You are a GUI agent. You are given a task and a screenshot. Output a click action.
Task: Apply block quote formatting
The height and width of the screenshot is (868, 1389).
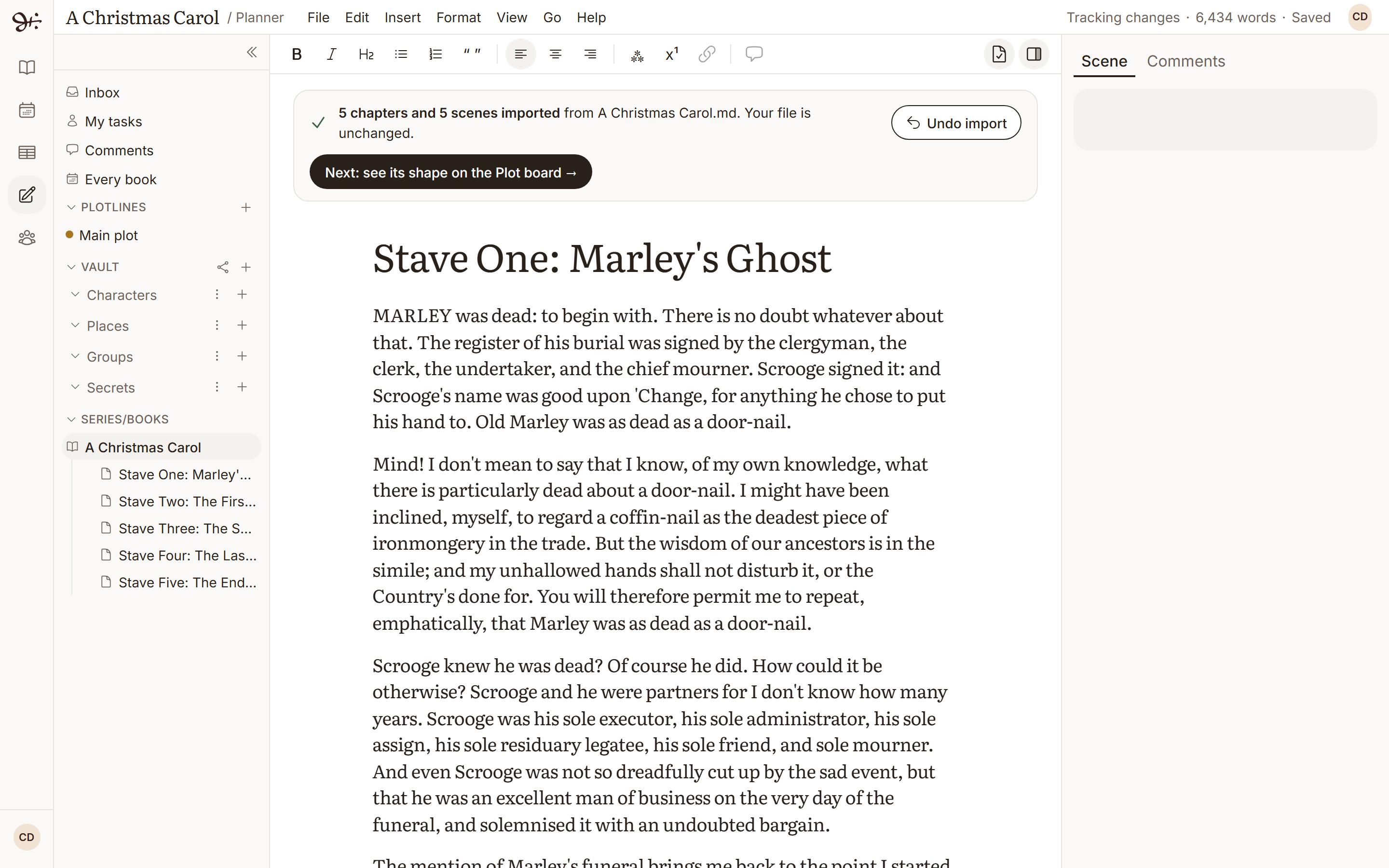[x=472, y=54]
